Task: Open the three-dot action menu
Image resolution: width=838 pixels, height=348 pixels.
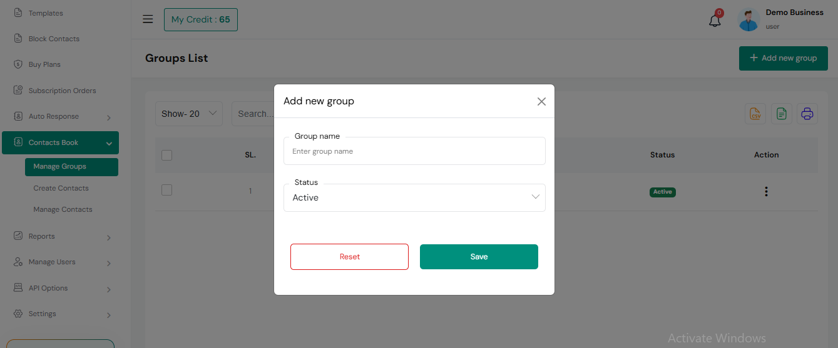Action: pos(766,192)
